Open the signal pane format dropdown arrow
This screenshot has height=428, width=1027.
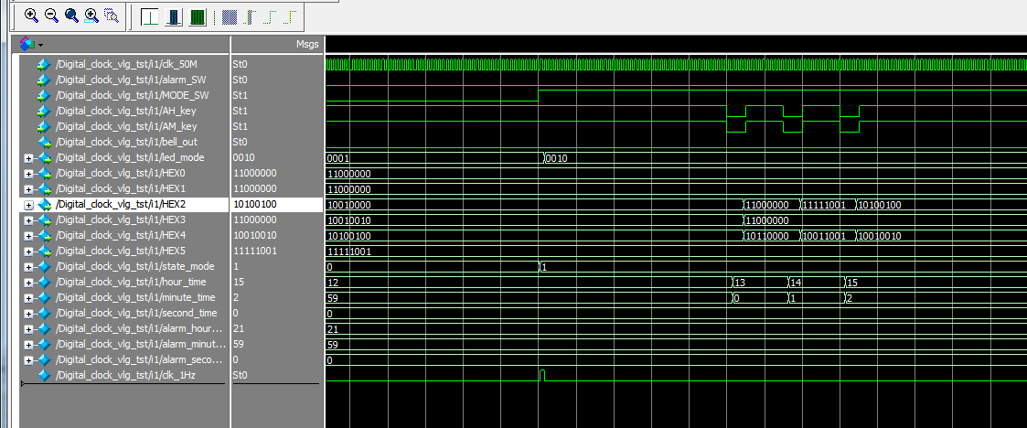[40, 45]
